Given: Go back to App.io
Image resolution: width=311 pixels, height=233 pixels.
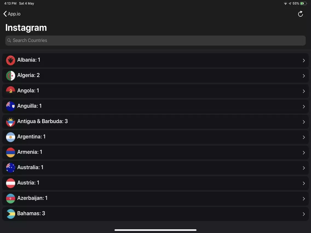Looking at the screenshot, I should point(12,14).
